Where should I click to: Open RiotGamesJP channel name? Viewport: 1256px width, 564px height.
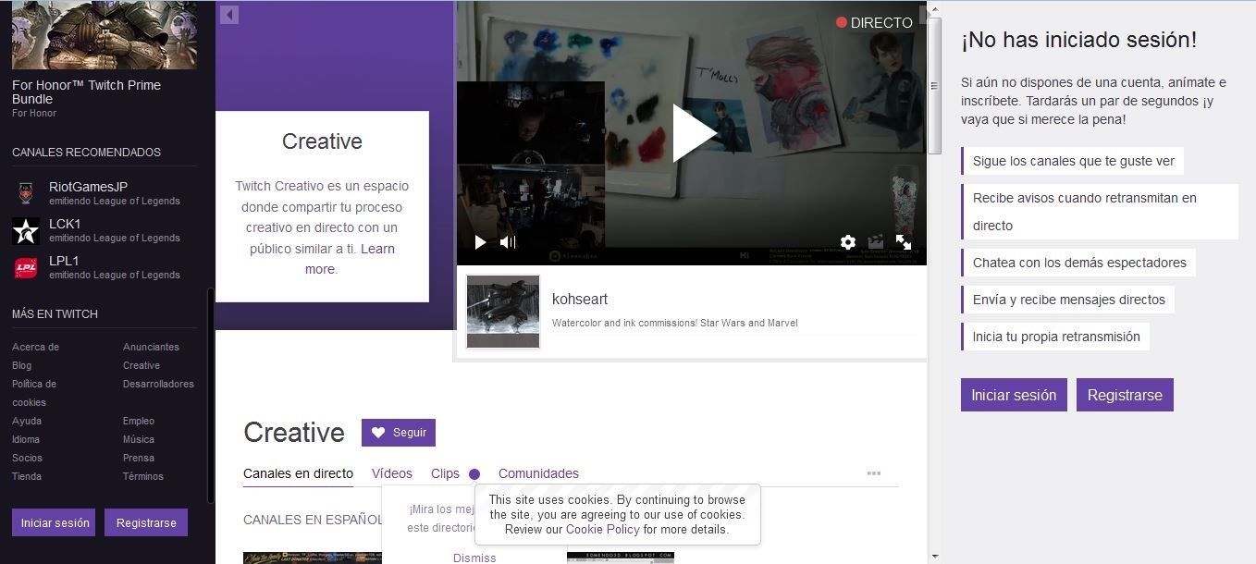click(x=88, y=187)
